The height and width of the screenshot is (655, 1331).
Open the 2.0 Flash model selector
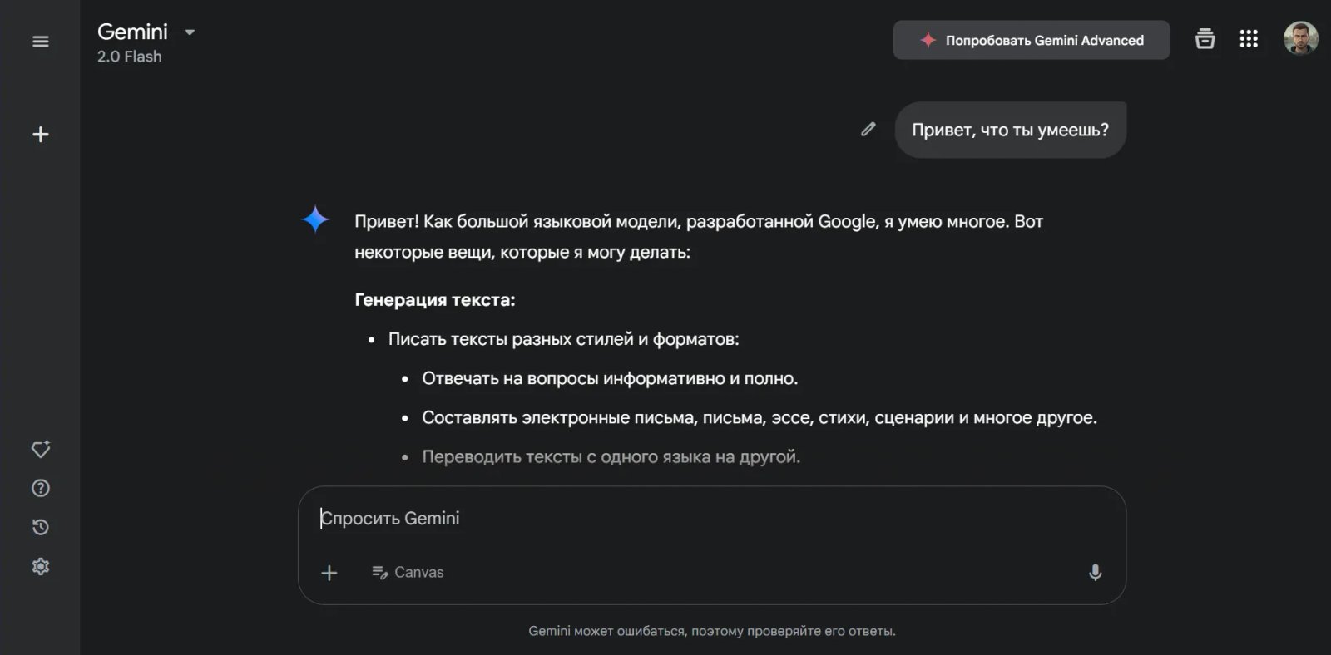[x=130, y=57]
